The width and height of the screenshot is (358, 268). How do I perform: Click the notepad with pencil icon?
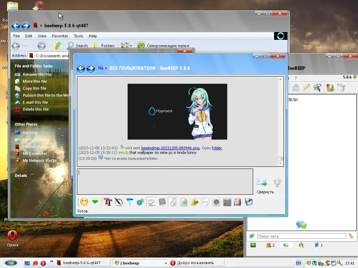click(237, 202)
